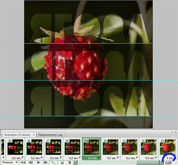Select frame 26 thumbnail

point(34,147)
